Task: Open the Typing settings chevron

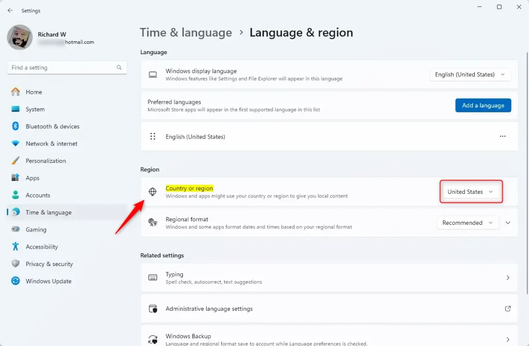Action: [508, 277]
